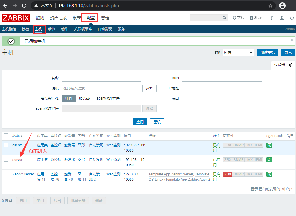Screen dimensions: 296x216
Task: Click the ZABBIX logo
Action: (16, 18)
